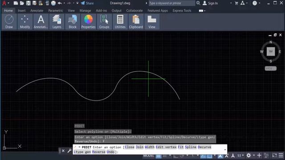Toggle polar tracking in status bar

pyautogui.click(x=182, y=156)
